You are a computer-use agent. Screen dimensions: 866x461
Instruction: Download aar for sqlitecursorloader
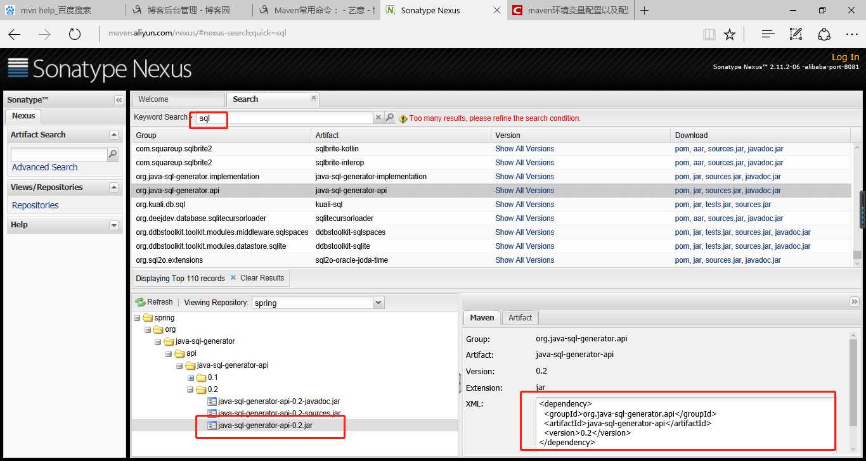coord(698,218)
